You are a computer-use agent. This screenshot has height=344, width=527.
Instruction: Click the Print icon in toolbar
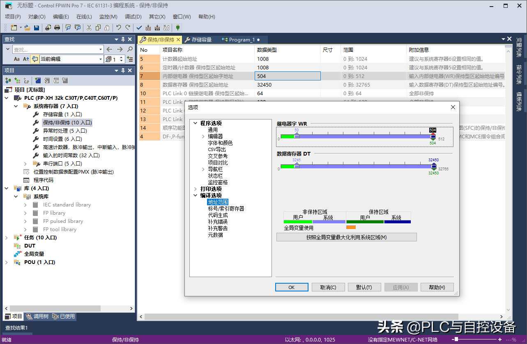coord(57,28)
